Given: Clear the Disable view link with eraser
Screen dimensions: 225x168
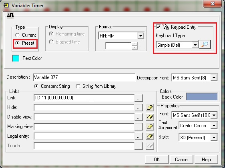Looking at the screenshot, I should click(x=150, y=117).
